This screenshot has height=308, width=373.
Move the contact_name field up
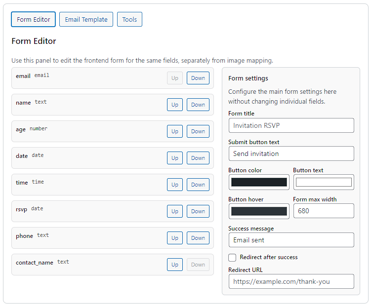click(x=174, y=264)
